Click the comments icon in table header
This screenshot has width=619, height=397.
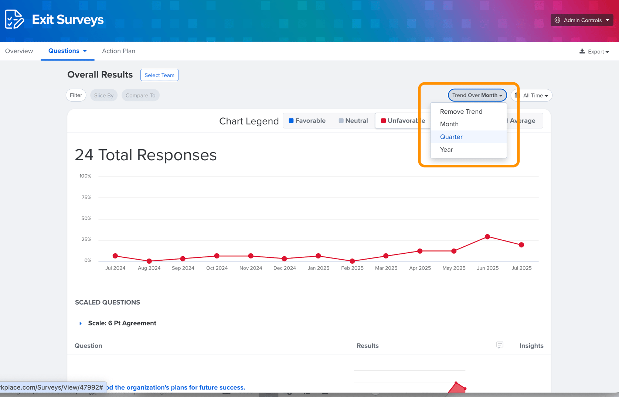coord(500,345)
